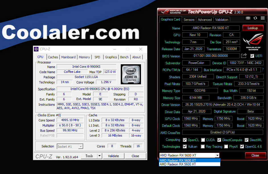Toggle the Vulkan checkbox

(x=185, y=146)
